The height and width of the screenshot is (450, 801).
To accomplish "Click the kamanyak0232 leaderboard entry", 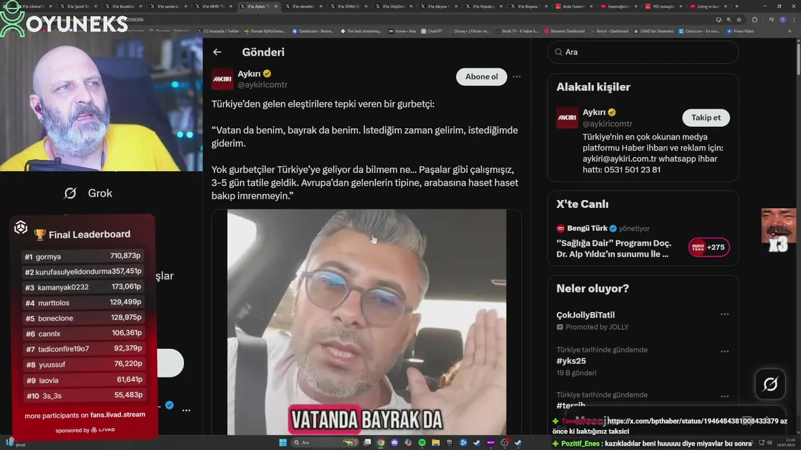I will (83, 287).
